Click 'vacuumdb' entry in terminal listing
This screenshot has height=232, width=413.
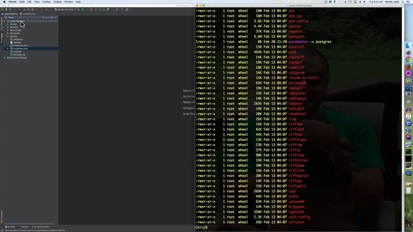(x=296, y=202)
